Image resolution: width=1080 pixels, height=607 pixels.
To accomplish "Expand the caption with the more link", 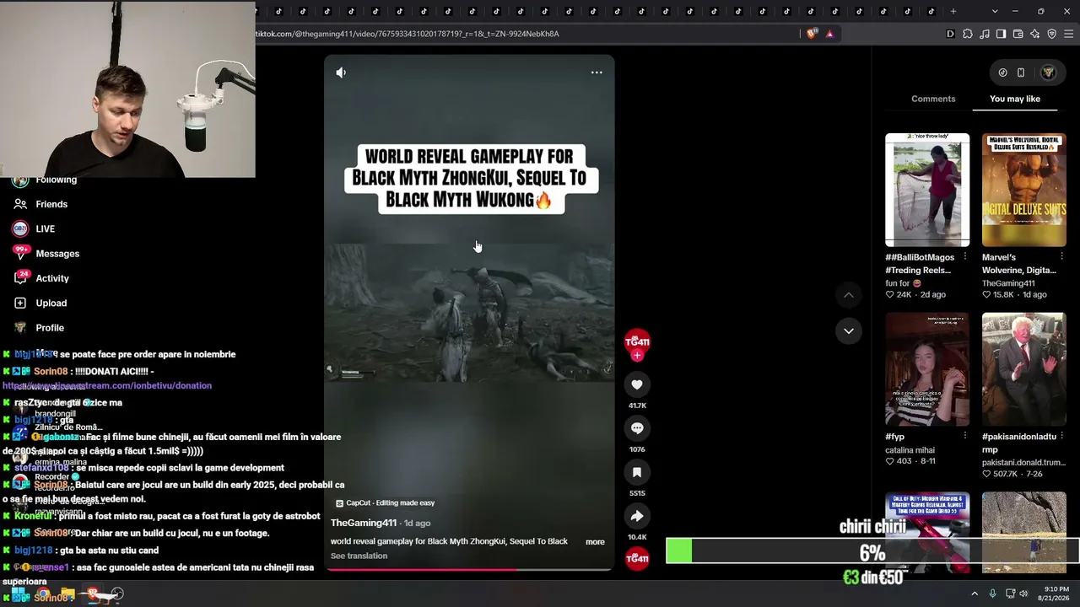I will (x=595, y=541).
